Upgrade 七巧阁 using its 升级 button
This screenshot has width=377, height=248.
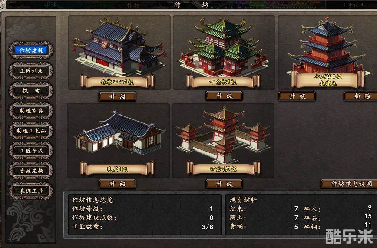[x=297, y=96]
